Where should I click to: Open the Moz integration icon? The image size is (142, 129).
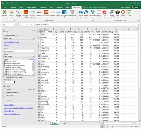(x=58, y=13)
